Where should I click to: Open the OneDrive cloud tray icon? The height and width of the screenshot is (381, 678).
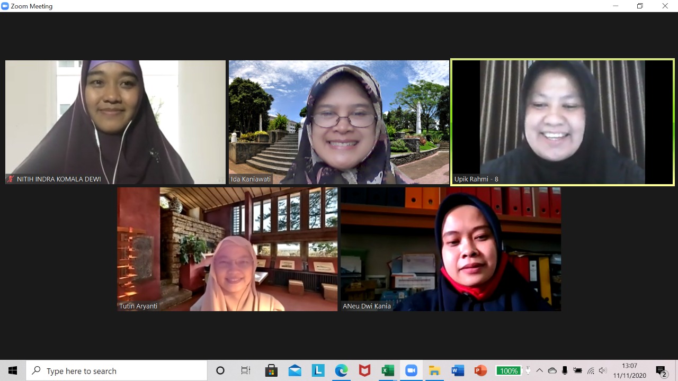tap(552, 371)
